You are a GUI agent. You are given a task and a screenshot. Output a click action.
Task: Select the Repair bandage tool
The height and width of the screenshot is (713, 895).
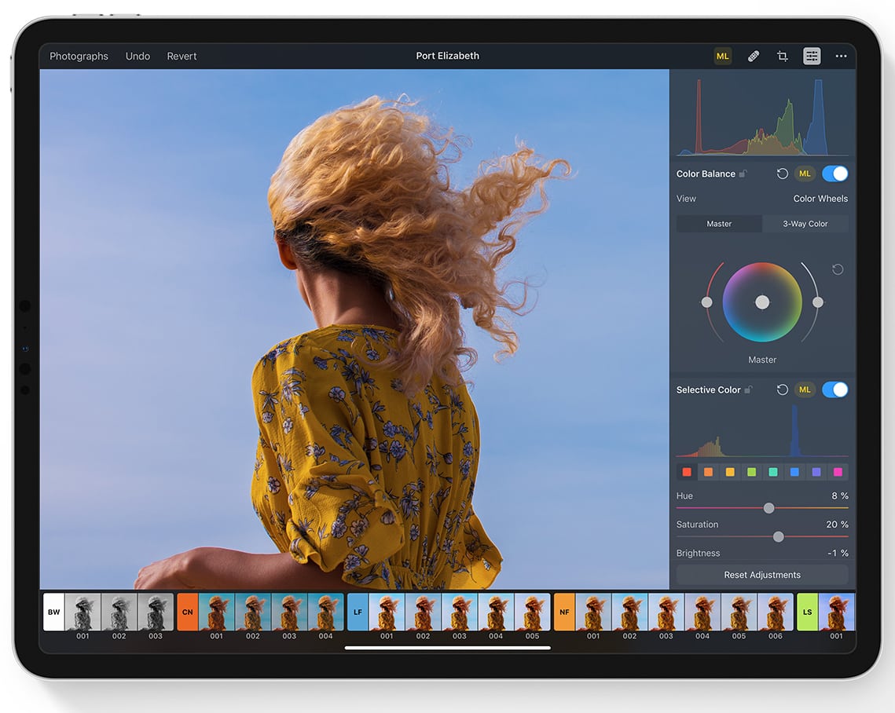click(x=753, y=57)
